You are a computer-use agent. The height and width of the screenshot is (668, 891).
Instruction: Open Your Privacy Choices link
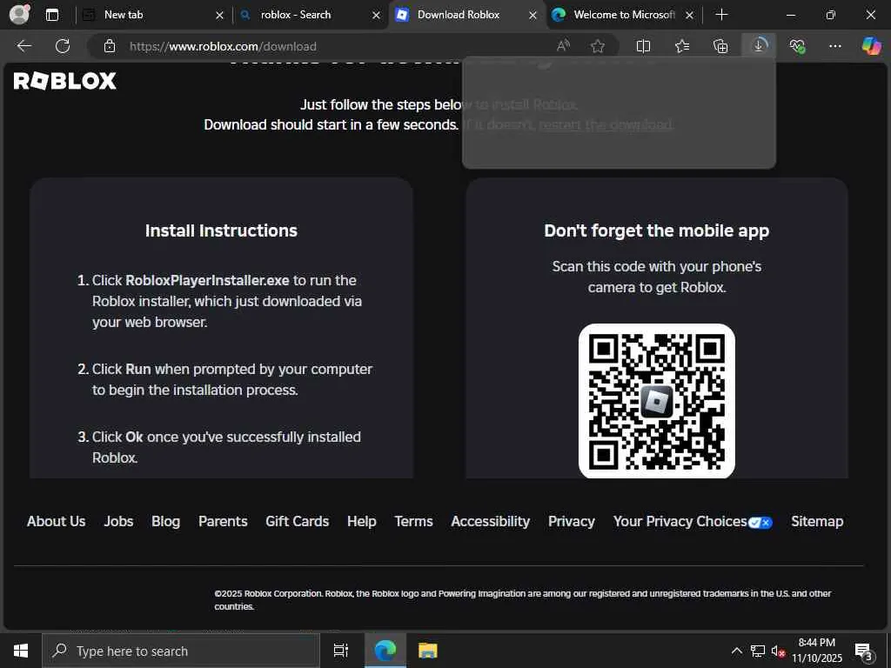pyautogui.click(x=693, y=522)
